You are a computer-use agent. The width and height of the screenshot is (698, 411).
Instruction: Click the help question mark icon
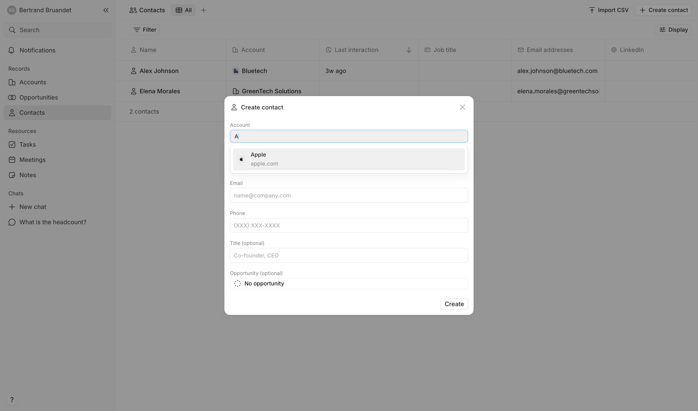(12, 400)
